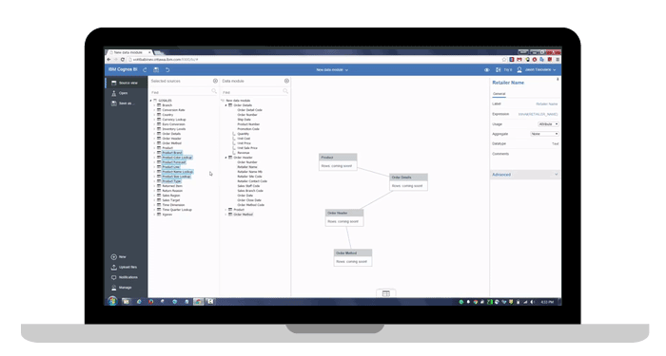Viewport: 666px width, 356px height.
Task: Choose Save as in left sidebar
Action: [x=123, y=103]
